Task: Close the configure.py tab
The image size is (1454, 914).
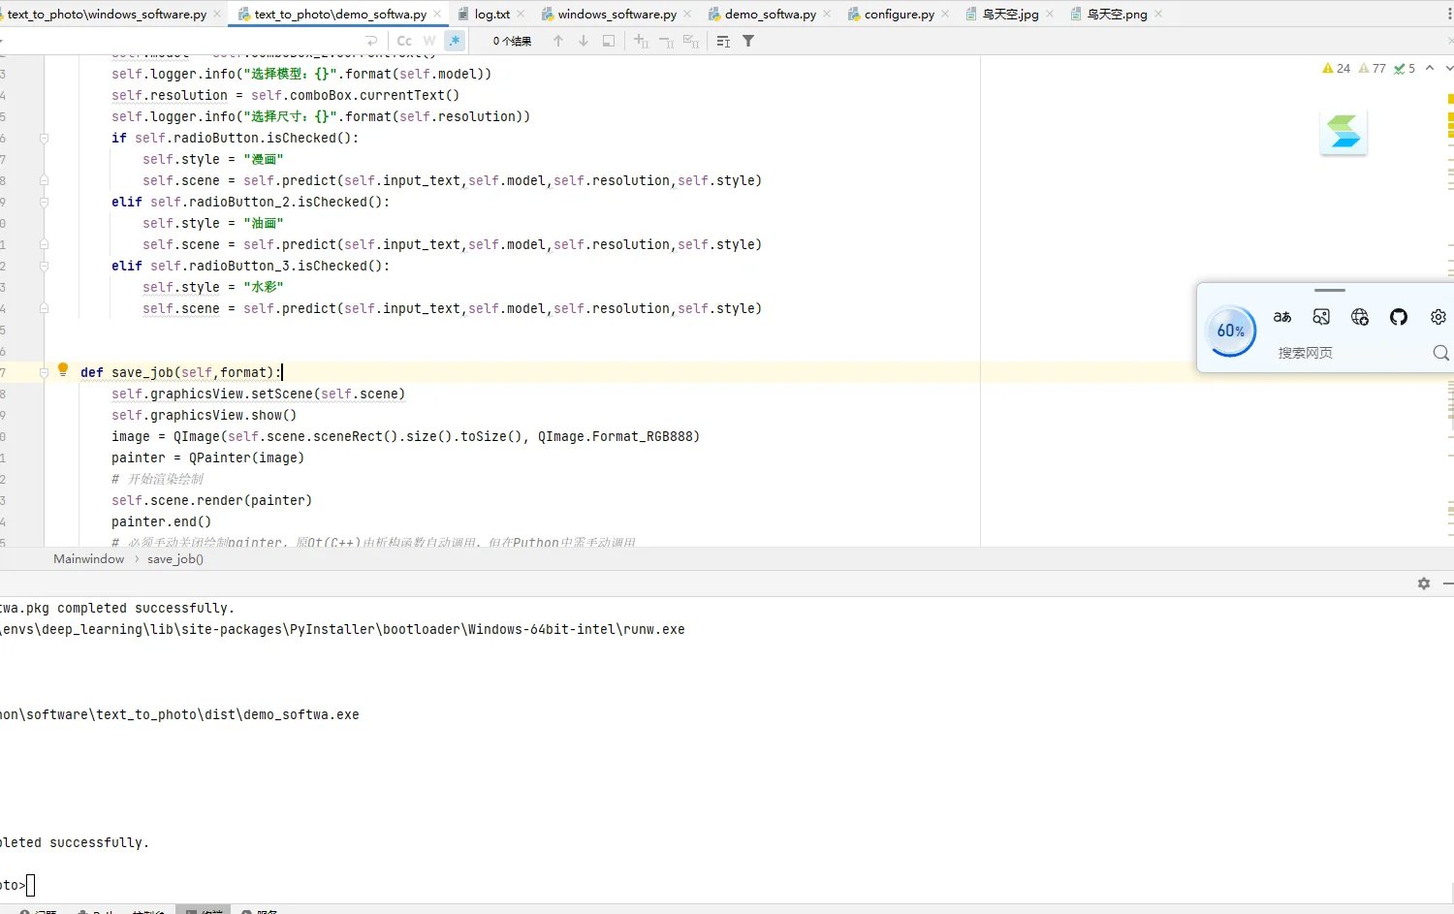Action: [x=946, y=15]
